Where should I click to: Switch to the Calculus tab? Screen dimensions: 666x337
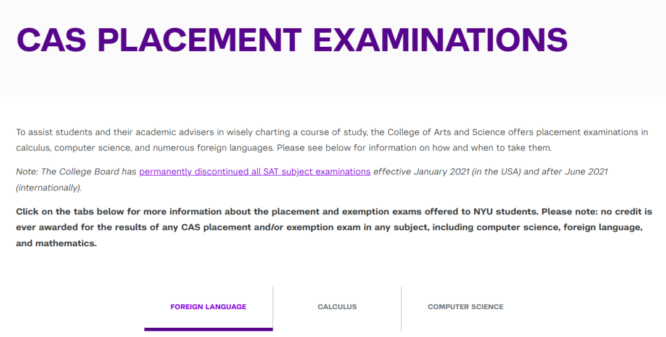click(x=337, y=307)
